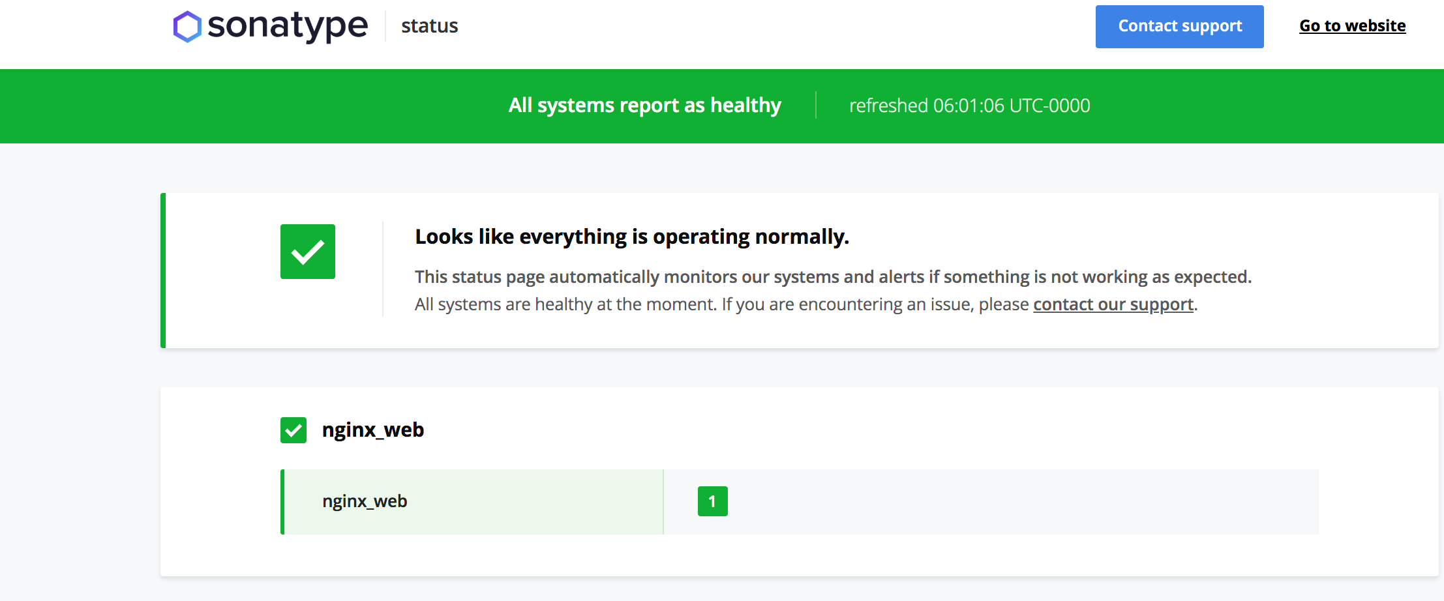The width and height of the screenshot is (1444, 601).
Task: Click the green '1' status badge
Action: [x=713, y=501]
